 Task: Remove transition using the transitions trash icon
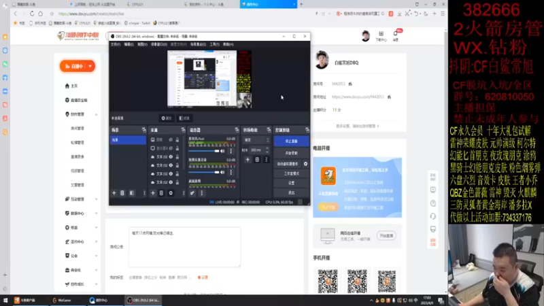(x=257, y=160)
